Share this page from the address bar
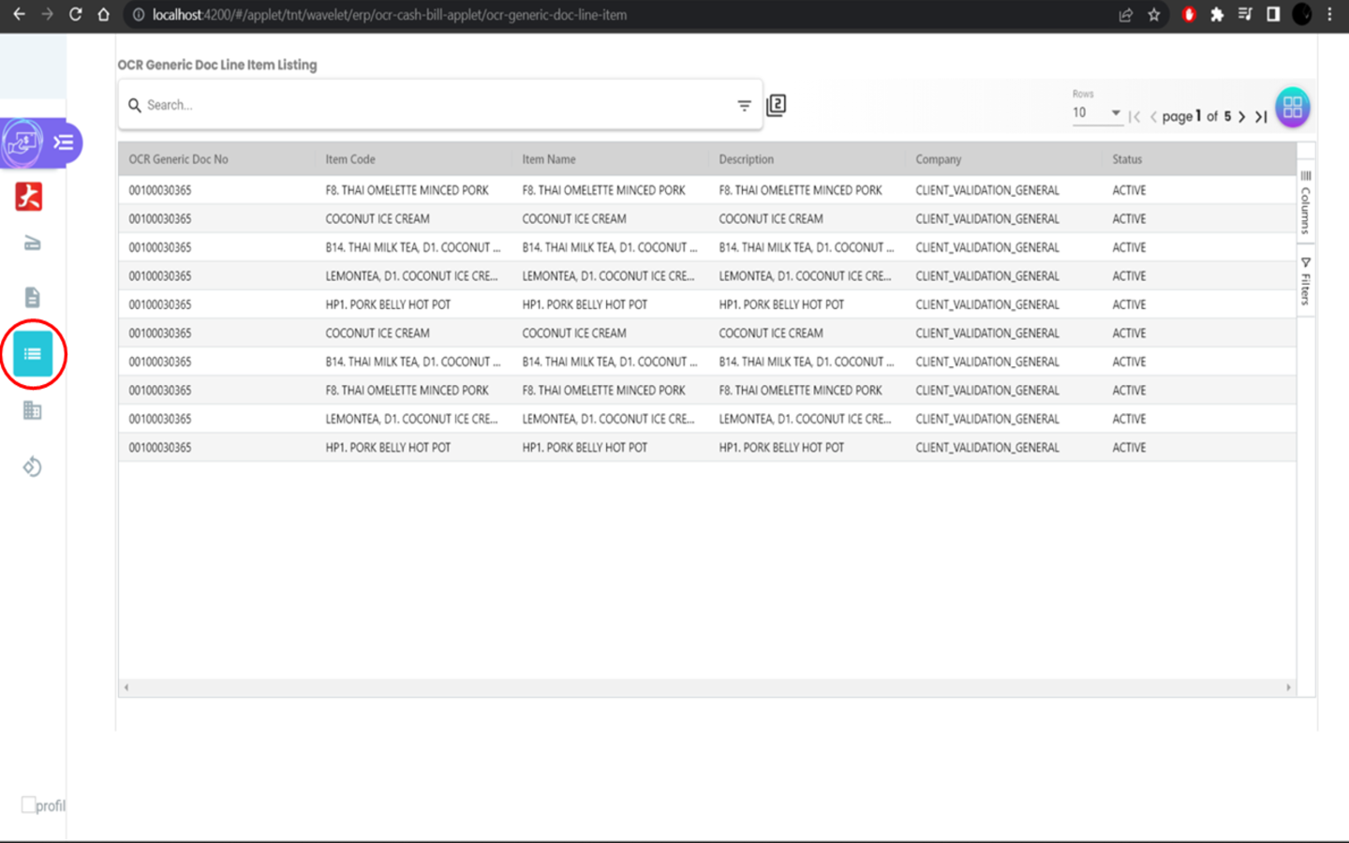 (x=1126, y=15)
